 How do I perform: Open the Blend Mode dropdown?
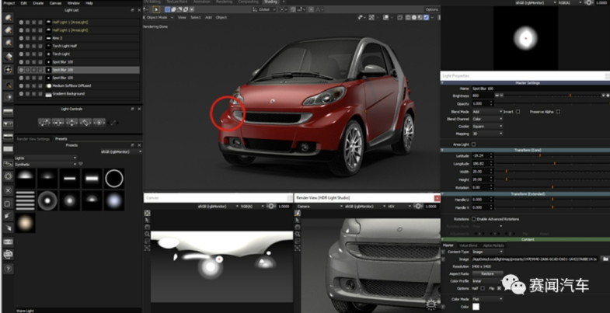tap(486, 112)
